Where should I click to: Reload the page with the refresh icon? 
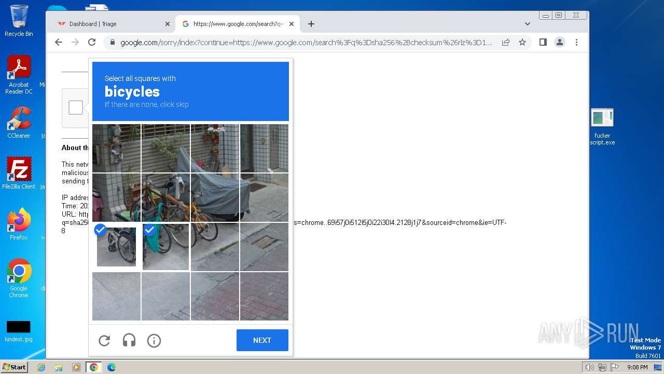[x=92, y=42]
